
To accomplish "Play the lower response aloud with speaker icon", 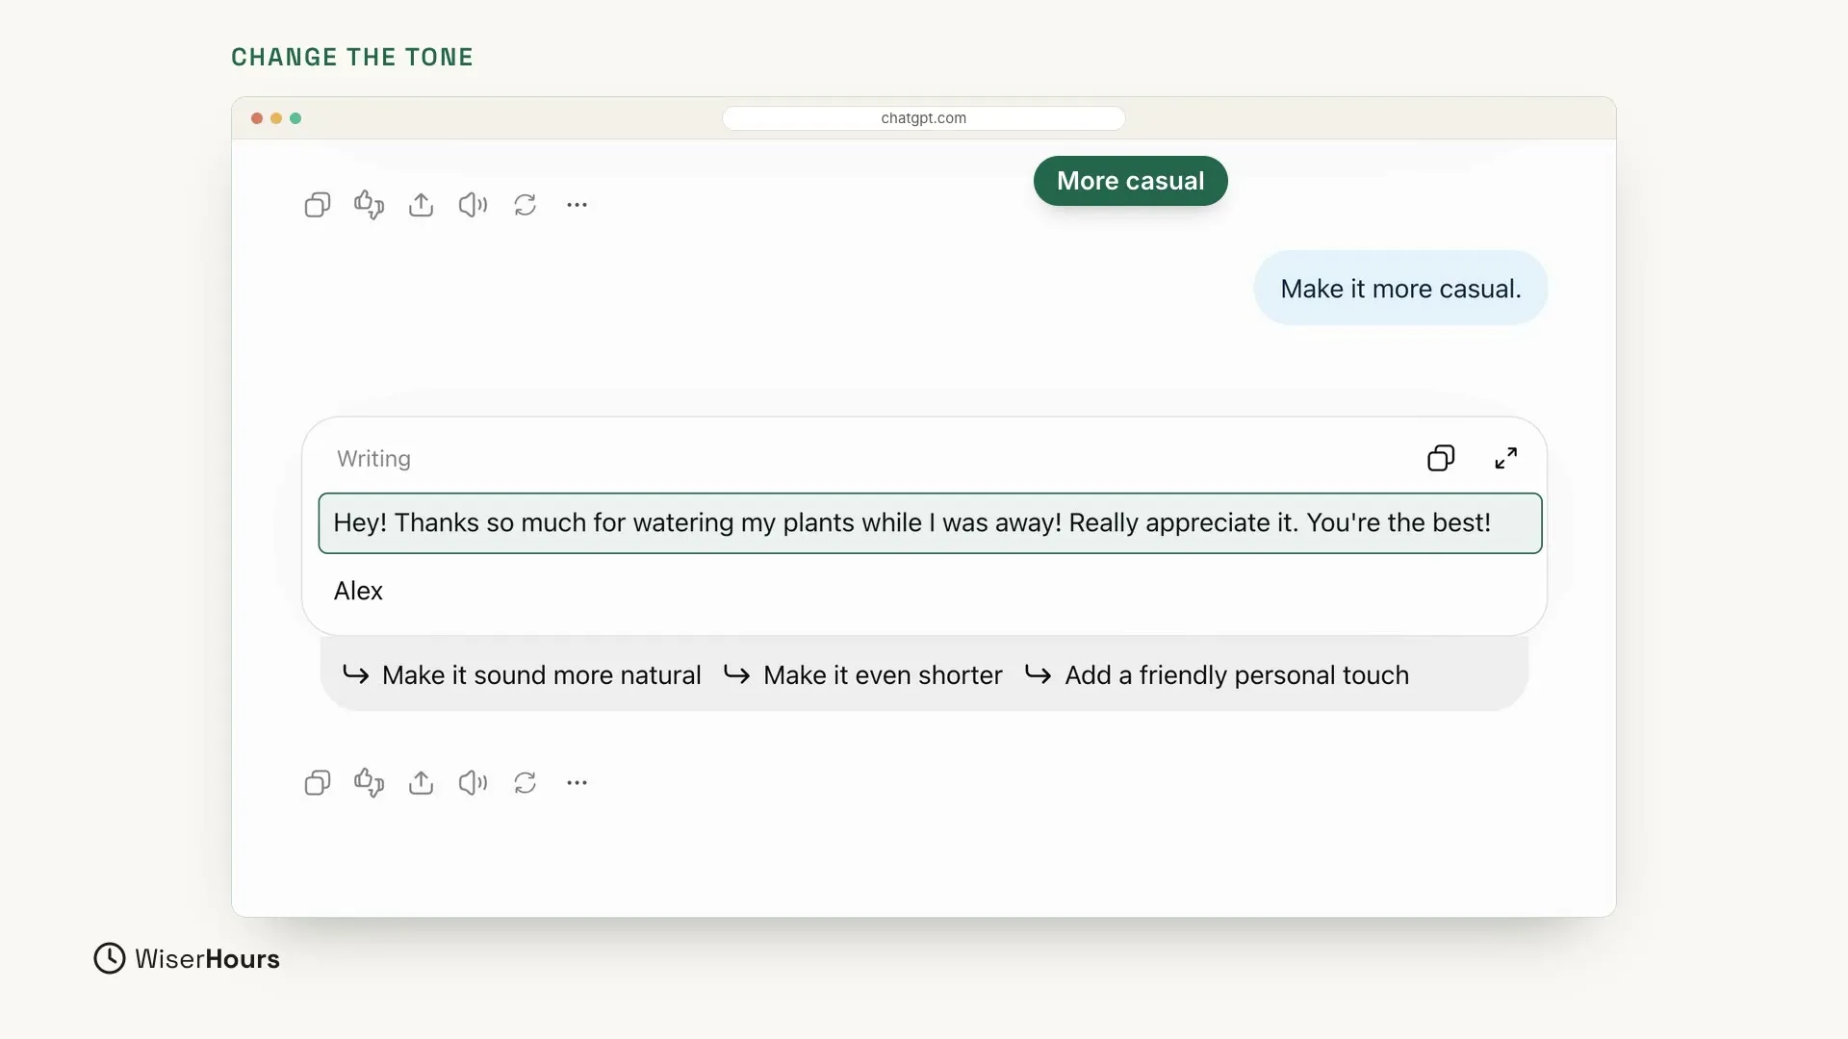I will click(473, 783).
